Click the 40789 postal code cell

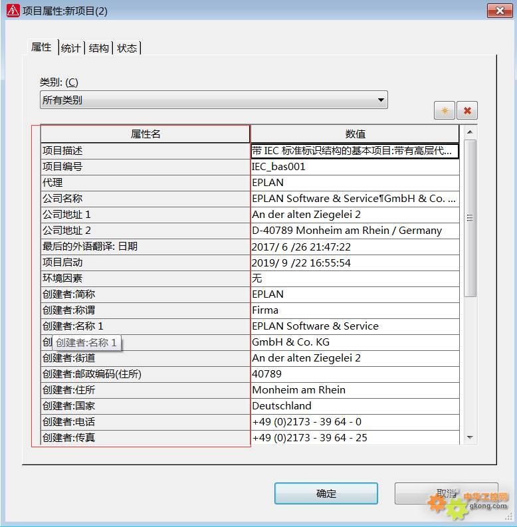(355, 374)
